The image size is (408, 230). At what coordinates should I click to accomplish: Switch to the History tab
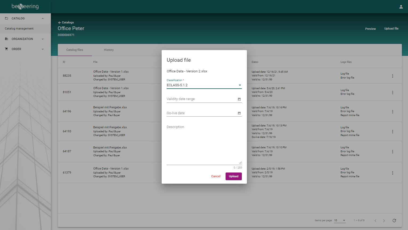point(109,50)
